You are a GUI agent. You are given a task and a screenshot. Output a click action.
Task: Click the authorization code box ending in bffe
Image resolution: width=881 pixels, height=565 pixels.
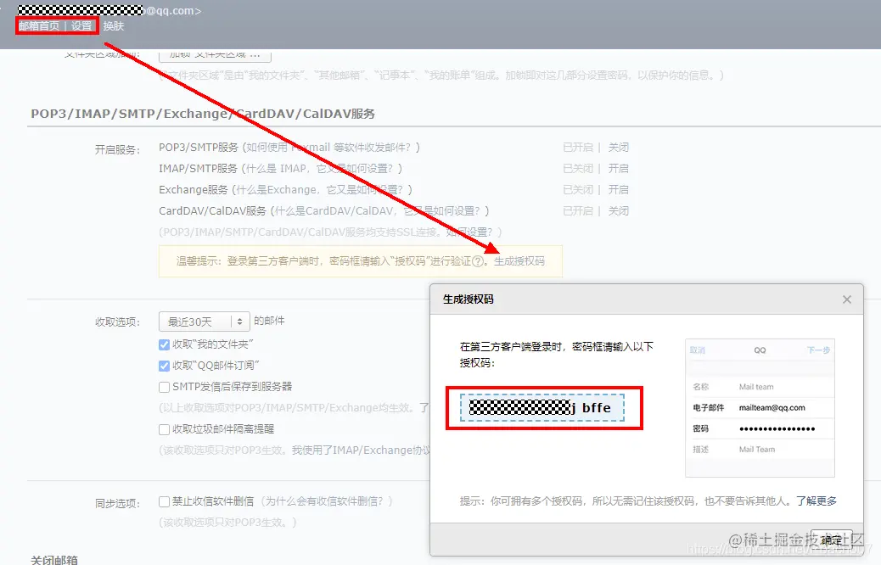point(542,407)
